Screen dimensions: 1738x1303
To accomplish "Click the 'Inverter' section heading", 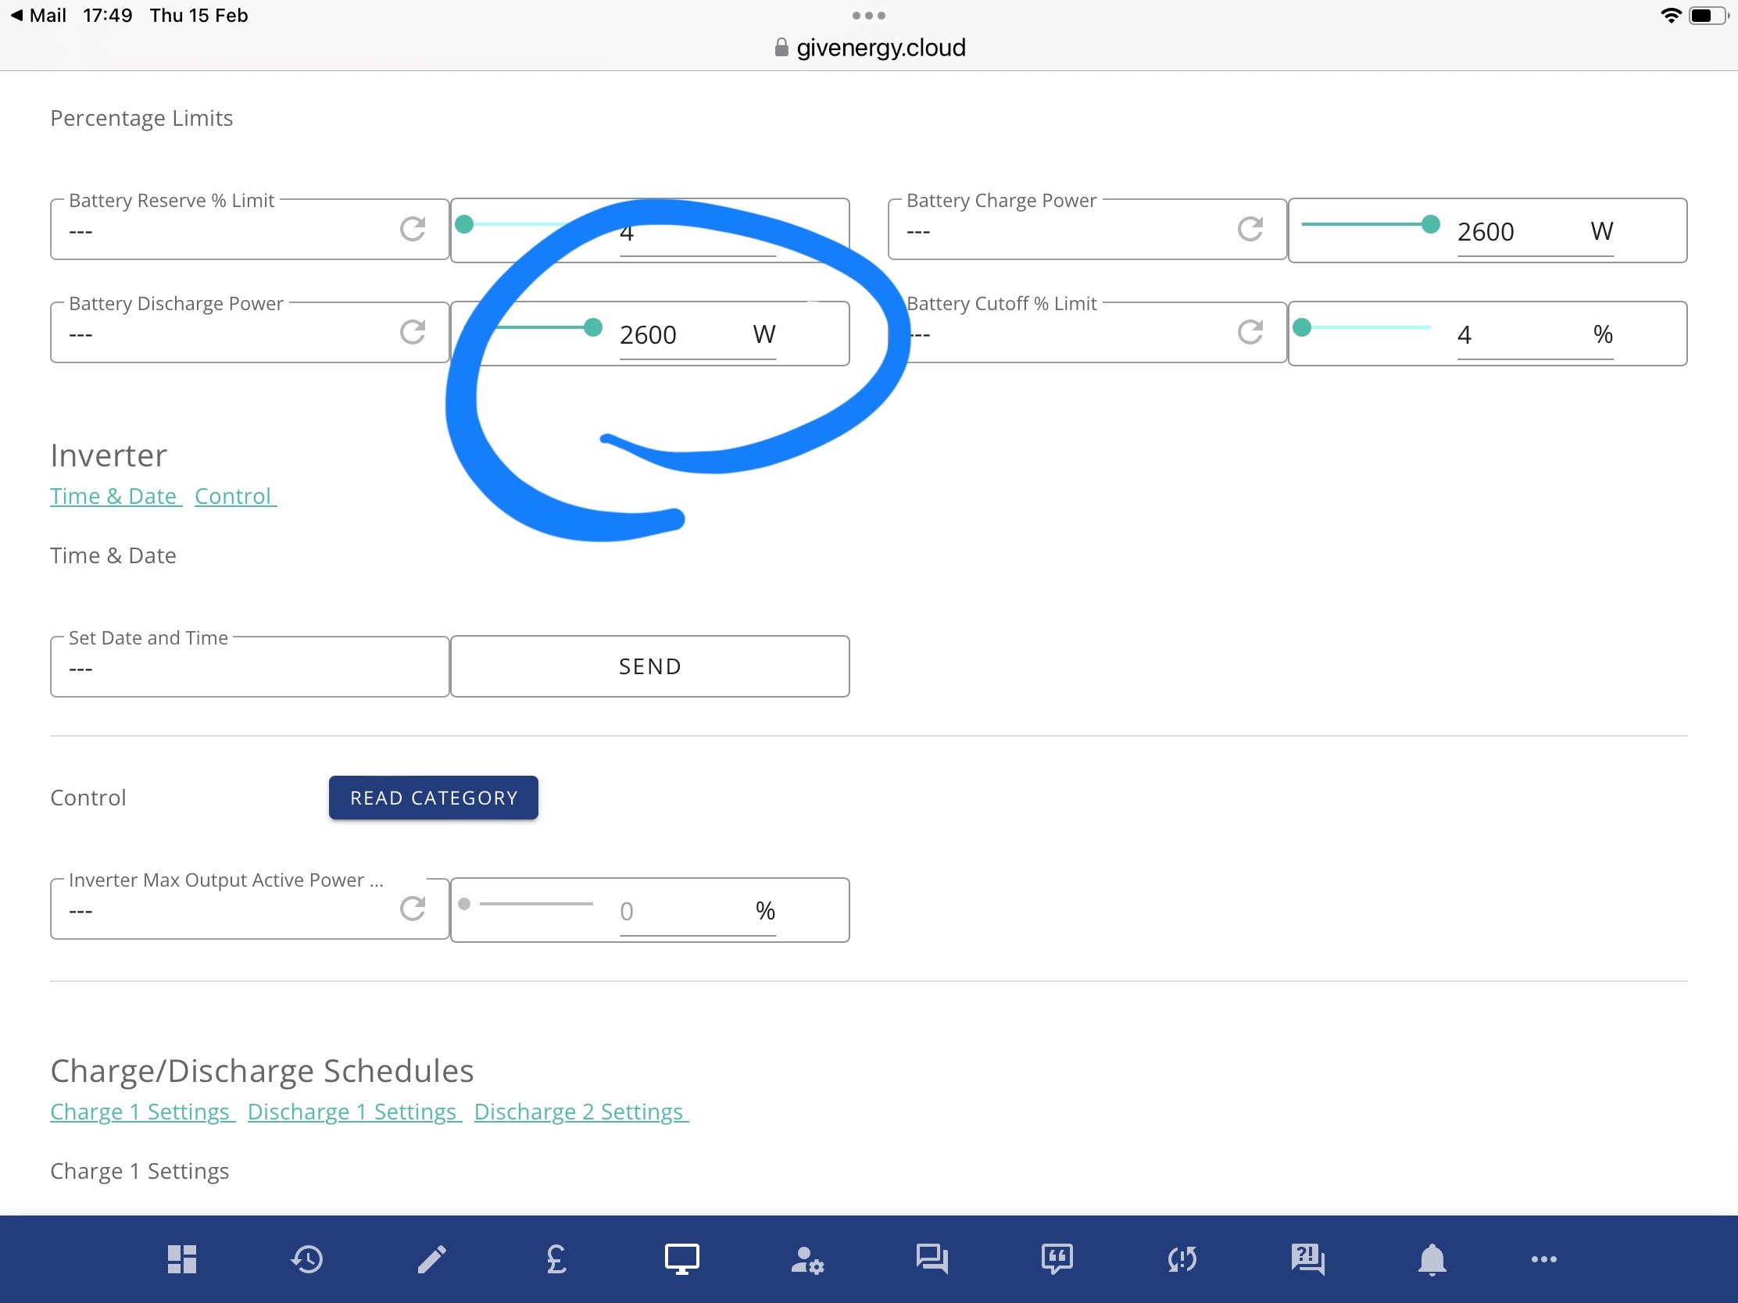I will coord(109,455).
